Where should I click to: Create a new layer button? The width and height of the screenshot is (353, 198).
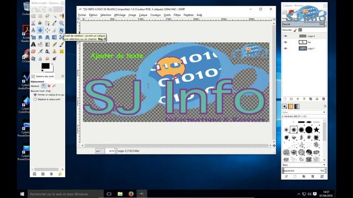pos(285,99)
